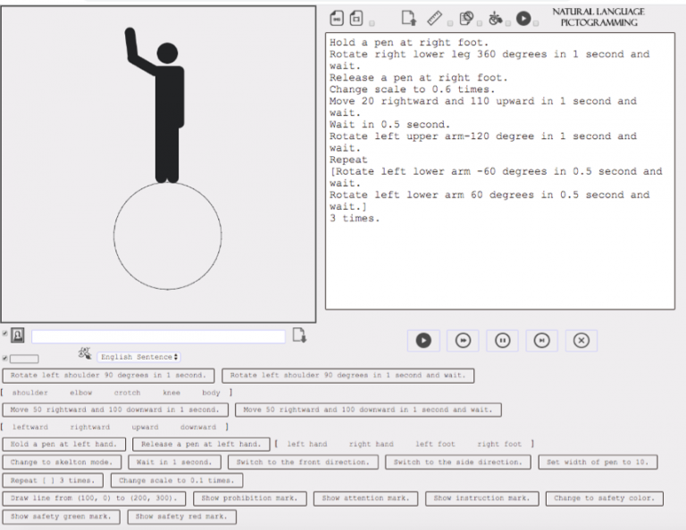Click the small empty box below portrait icon

(24, 359)
